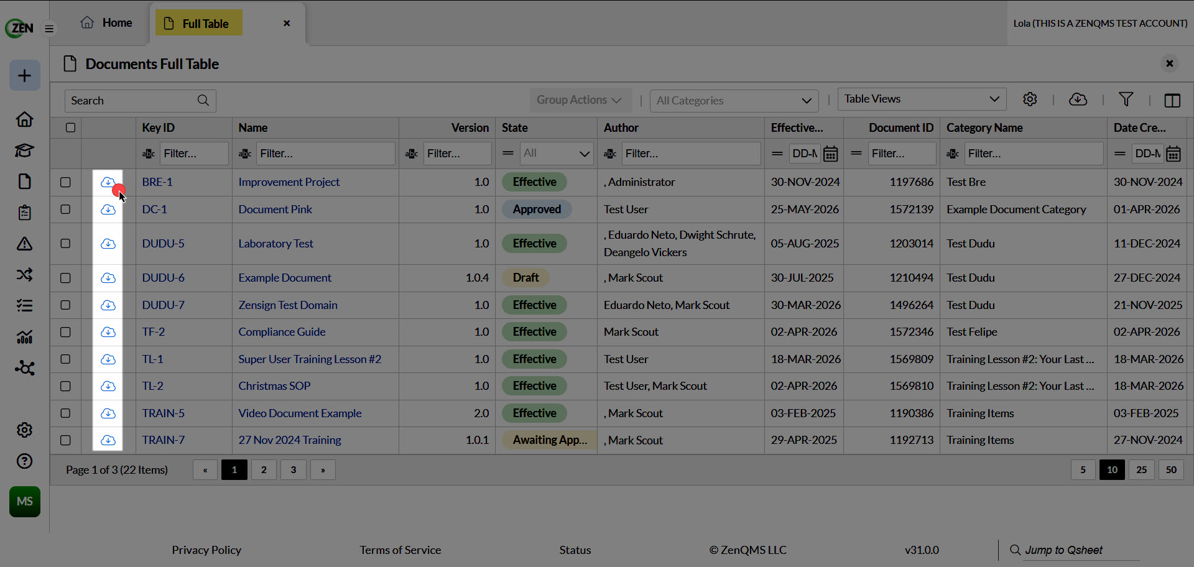Screen dimensions: 1194x567
Task: Open help question mark icon
Action: [25, 461]
